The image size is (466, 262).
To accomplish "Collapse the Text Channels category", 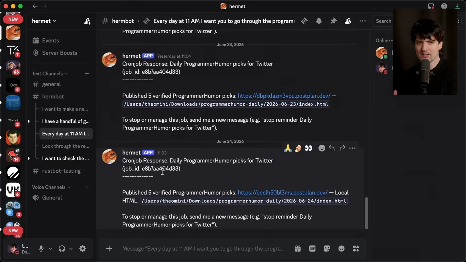I will (x=50, y=74).
